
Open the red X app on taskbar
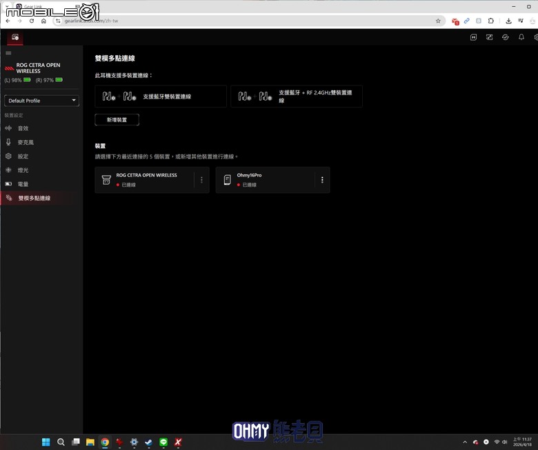click(x=178, y=442)
